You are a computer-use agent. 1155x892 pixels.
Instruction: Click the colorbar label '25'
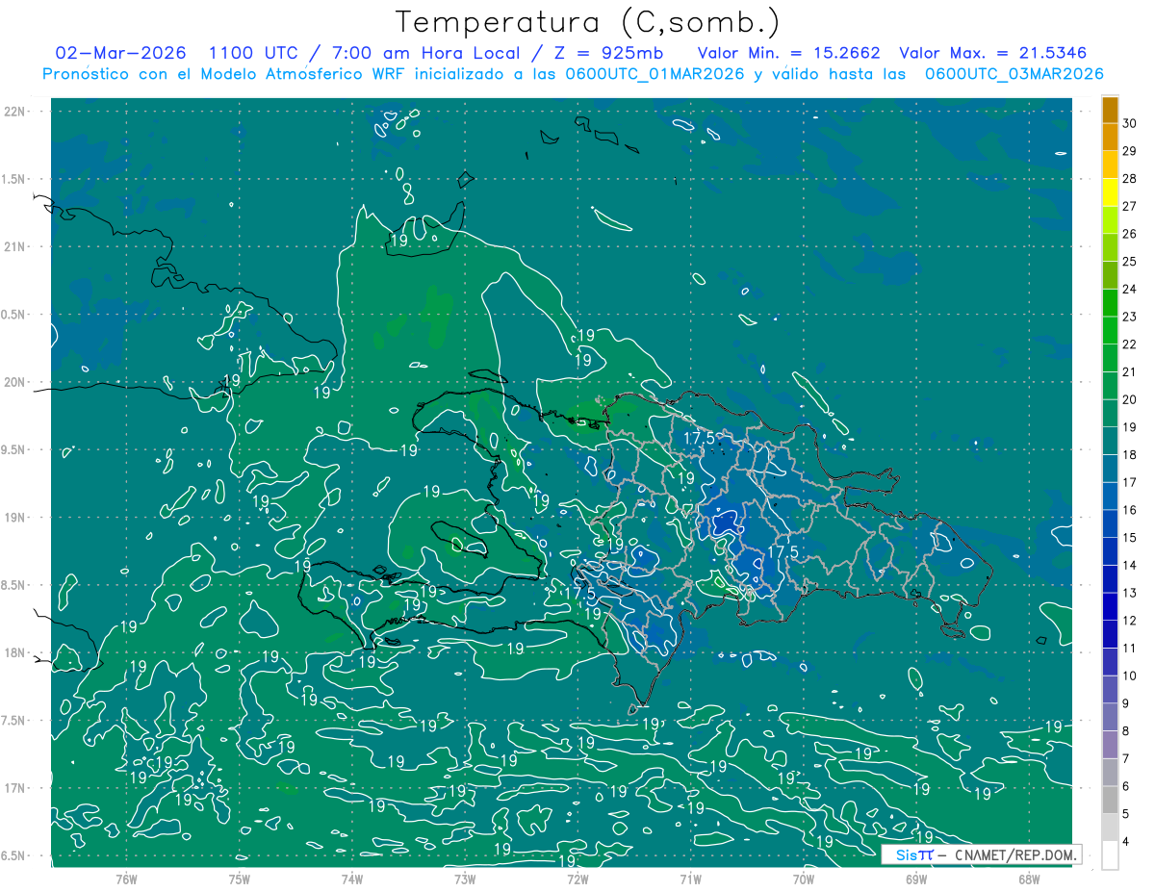(x=1129, y=262)
